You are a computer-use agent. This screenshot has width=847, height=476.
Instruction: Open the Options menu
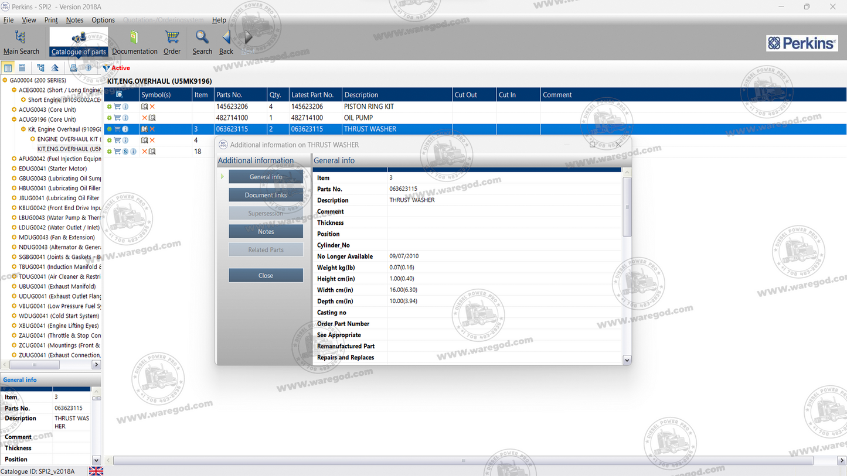point(103,20)
